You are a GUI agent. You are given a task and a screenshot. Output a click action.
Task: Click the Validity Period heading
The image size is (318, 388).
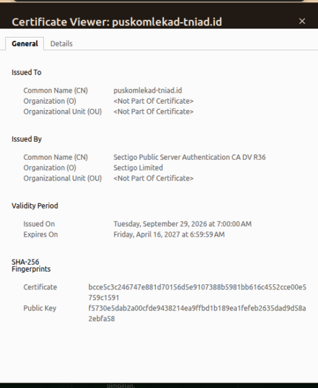tap(35, 206)
